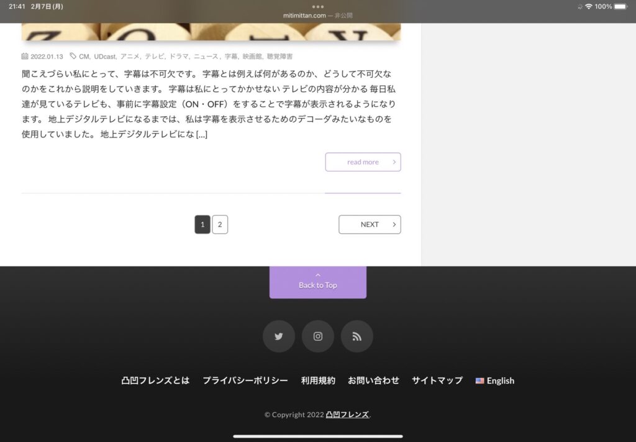Open the プライバシーポリシー footer link
636x442 pixels.
coord(245,380)
